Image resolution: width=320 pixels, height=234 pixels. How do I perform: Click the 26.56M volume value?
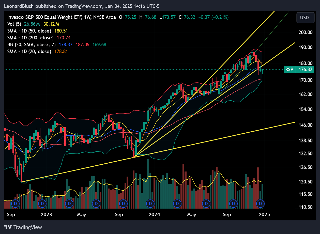[x=32, y=24]
